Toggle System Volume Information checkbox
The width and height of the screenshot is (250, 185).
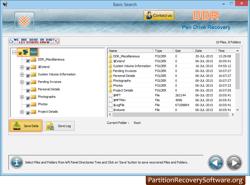point(28,76)
